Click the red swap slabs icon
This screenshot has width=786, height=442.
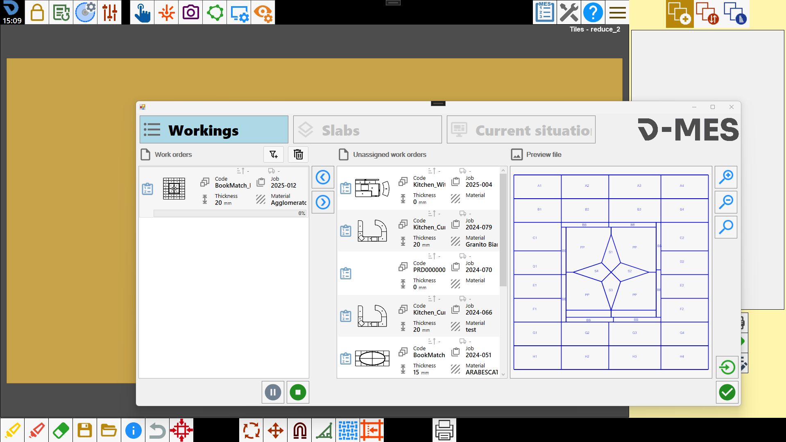coord(707,14)
